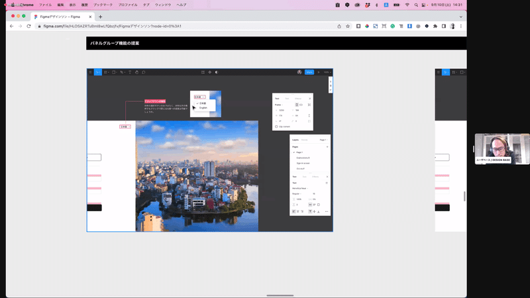Screen dimensions: 530x298
Task: Open the Chrome Extensions puzzle icon
Action: coord(435,26)
